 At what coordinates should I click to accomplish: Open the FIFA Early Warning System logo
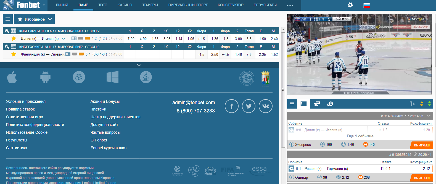pos(233,171)
